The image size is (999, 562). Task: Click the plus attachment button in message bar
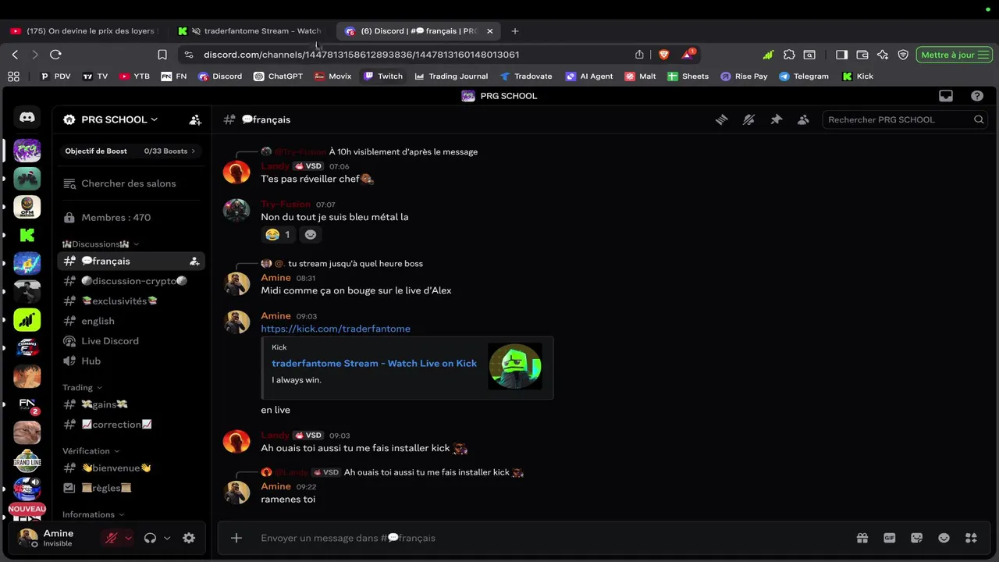[236, 538]
